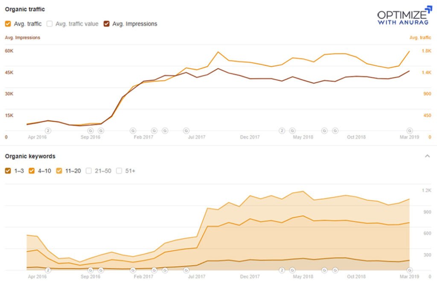Click the Google update marker near Feb 2017
Viewport: 437px width, 284px height.
(133, 131)
